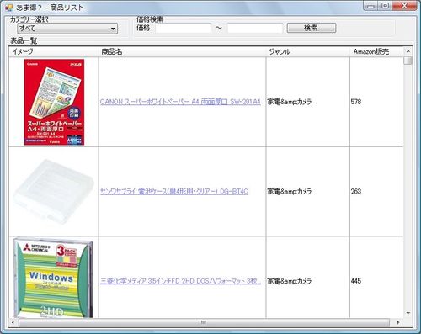Click the vertical scrollbar up arrow
The width and height of the screenshot is (421, 334).
click(408, 51)
